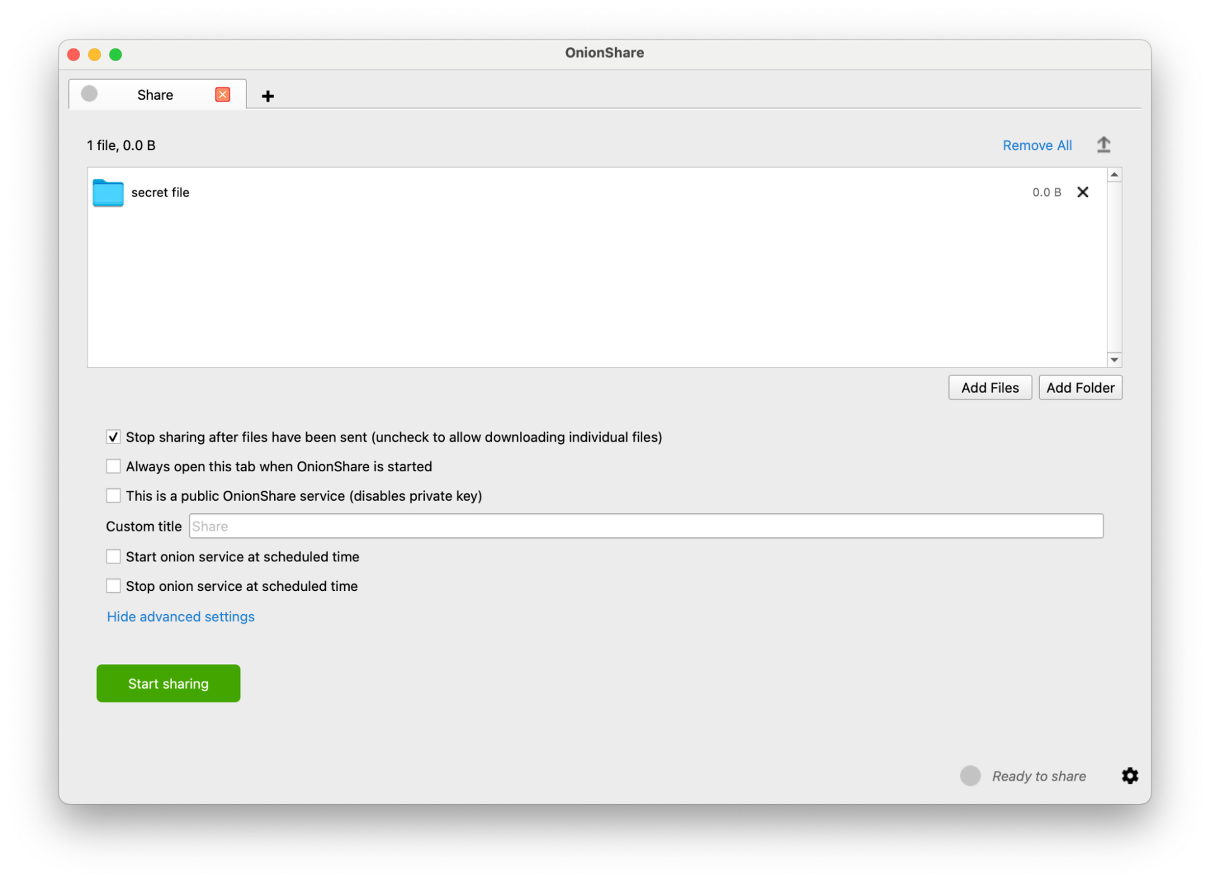Click the 1 file, 0.0 B summary
Image resolution: width=1210 pixels, height=882 pixels.
tap(121, 146)
